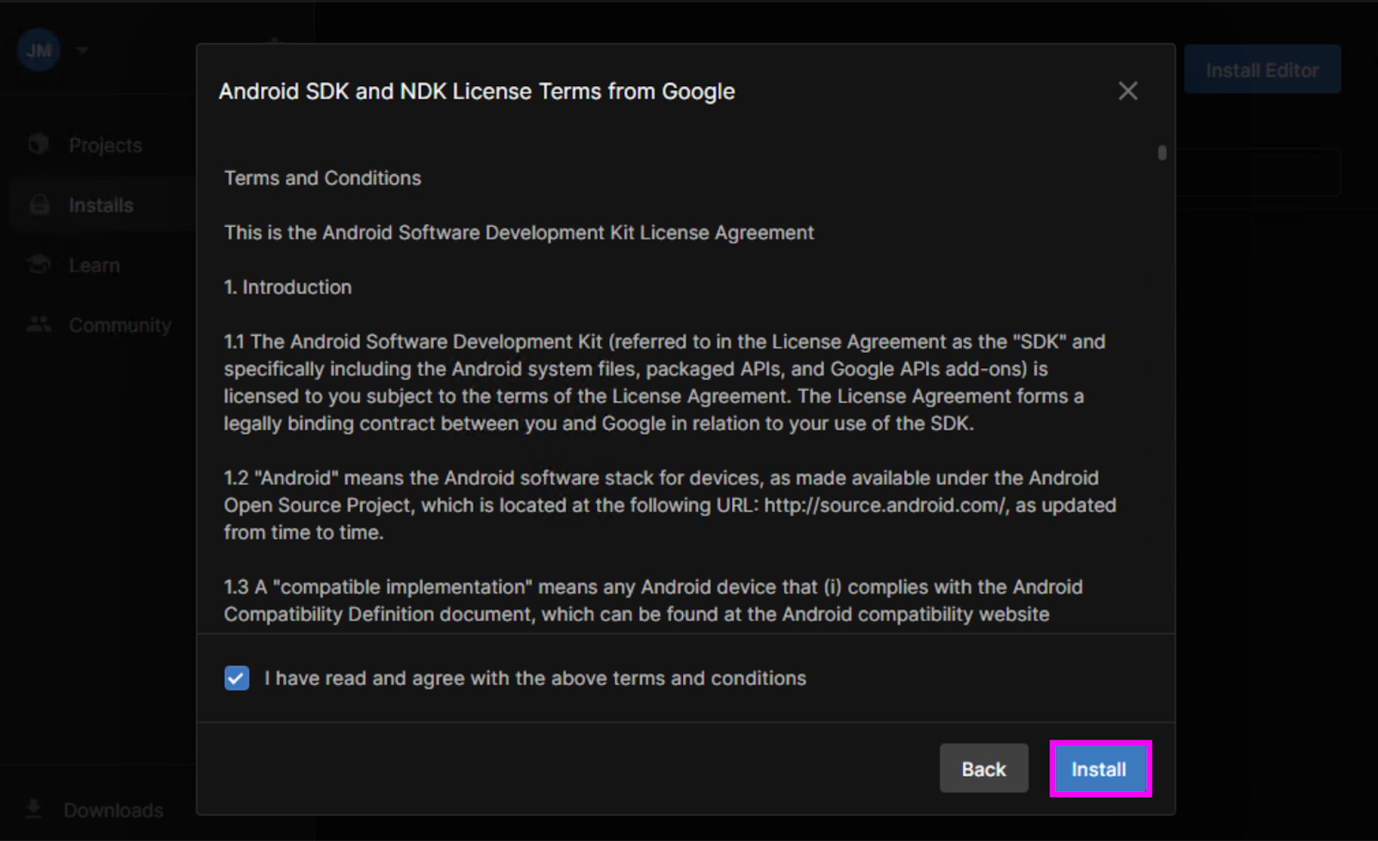This screenshot has height=841, width=1378.
Task: Click the JM account avatar
Action: (x=39, y=50)
